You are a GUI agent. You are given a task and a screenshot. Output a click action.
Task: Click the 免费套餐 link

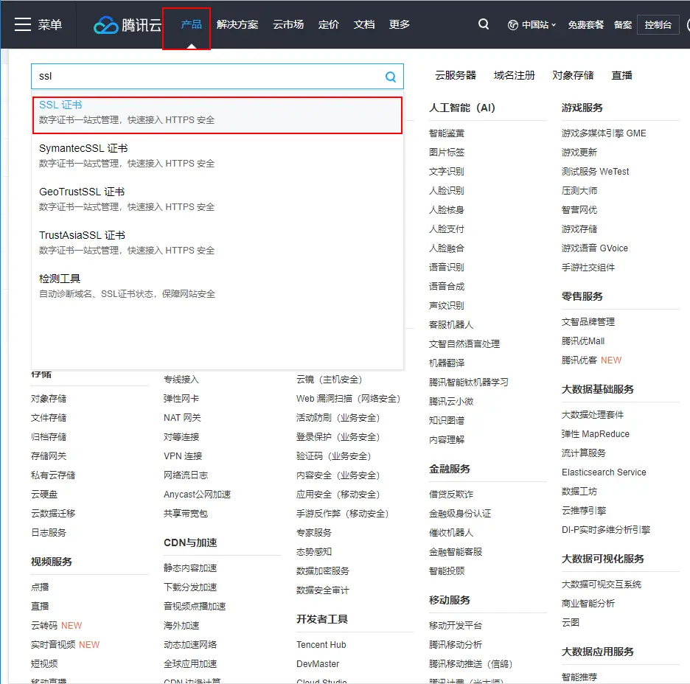(x=586, y=25)
